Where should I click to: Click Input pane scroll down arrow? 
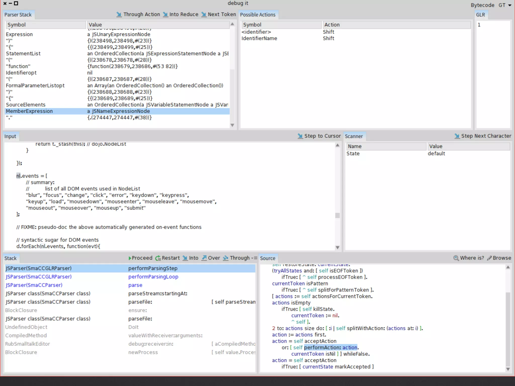(x=337, y=248)
